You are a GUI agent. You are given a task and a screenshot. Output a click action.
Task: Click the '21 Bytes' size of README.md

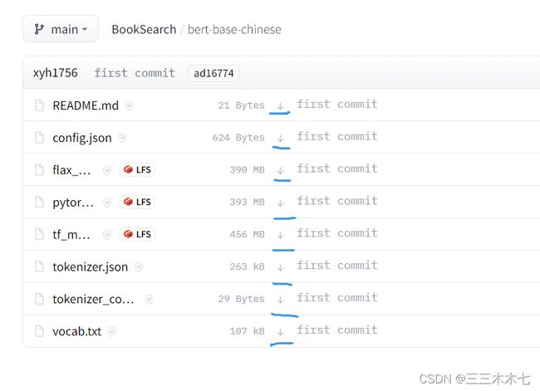(241, 105)
